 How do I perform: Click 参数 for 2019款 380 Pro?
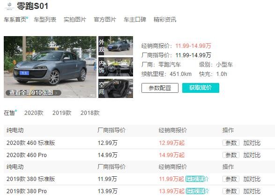click(x=231, y=191)
